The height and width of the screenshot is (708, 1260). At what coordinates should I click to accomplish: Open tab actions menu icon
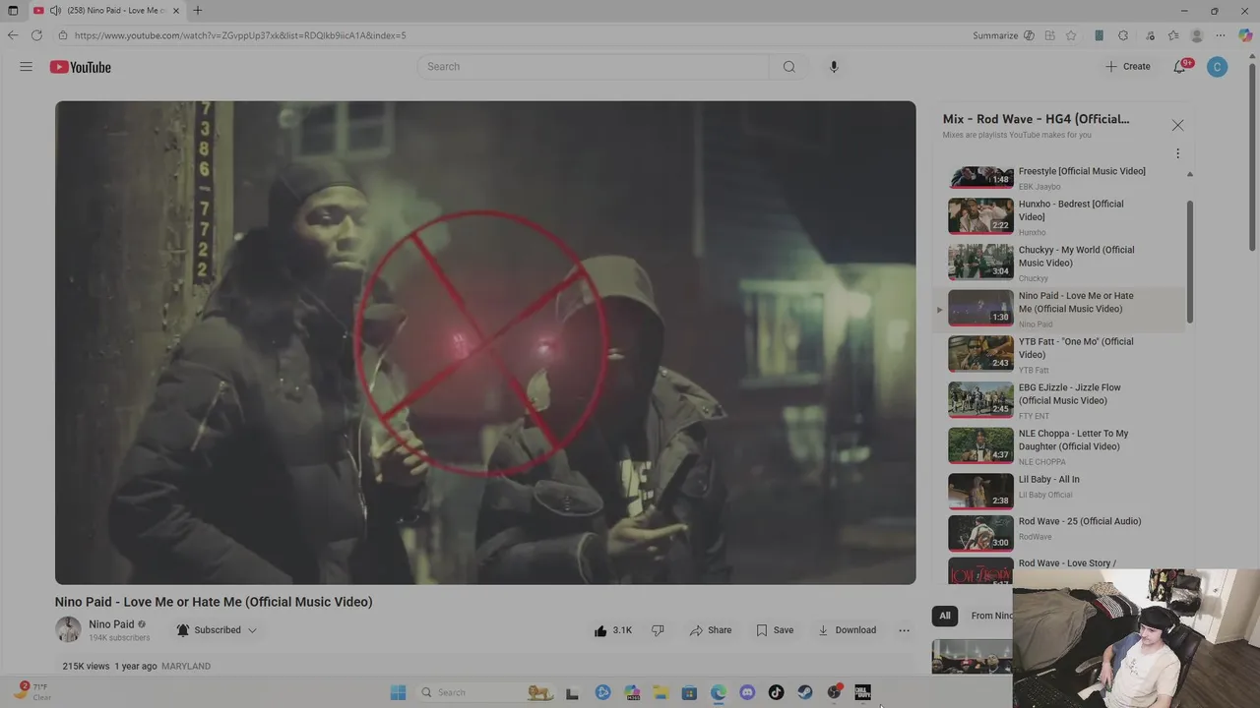(13, 11)
